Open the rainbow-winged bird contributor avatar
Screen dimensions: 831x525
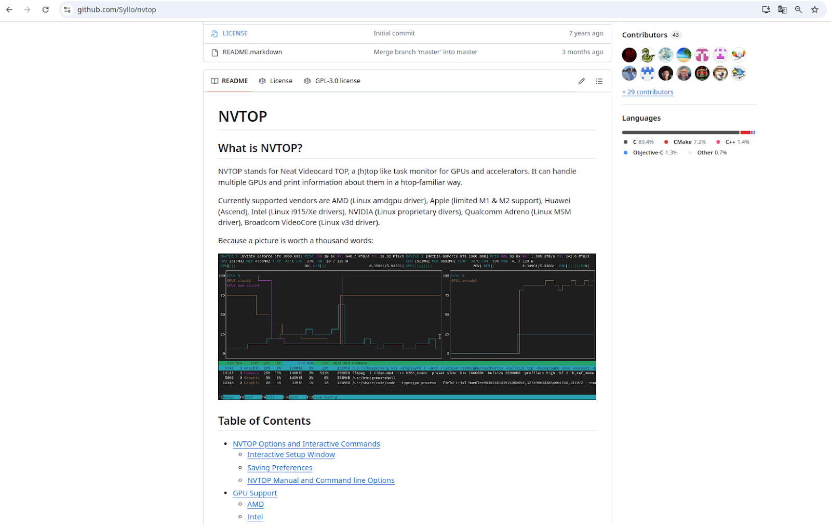(x=739, y=55)
